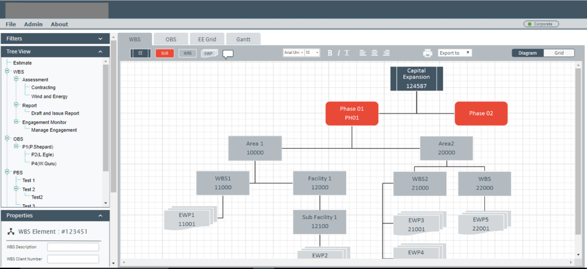Screen dimensions: 587x269
Task: Click the Phase 02 node
Action: (x=481, y=113)
